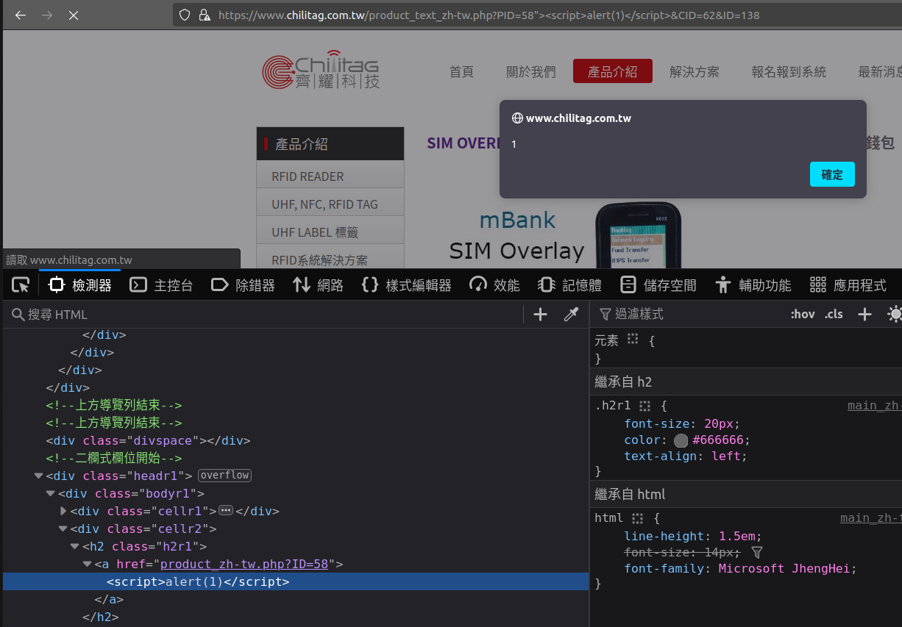Click the Chilitag logo
Image resolution: width=902 pixels, height=627 pixels.
coord(322,70)
